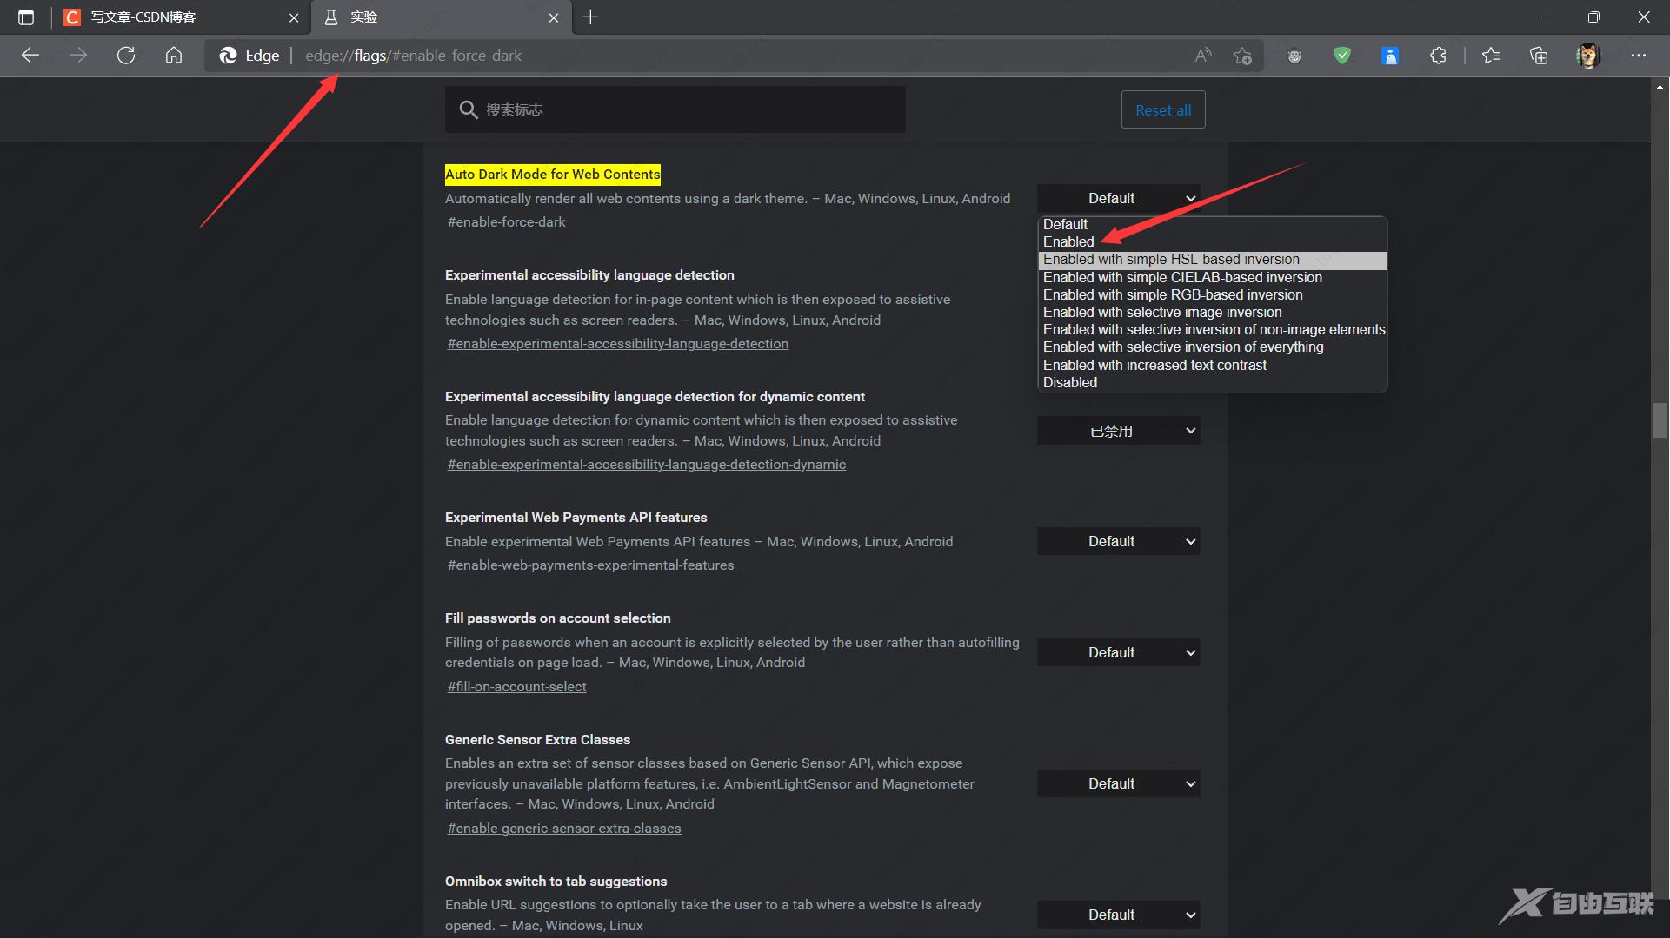
Task: Open Generic Sensor Extra Classes dropdown
Action: [1118, 783]
